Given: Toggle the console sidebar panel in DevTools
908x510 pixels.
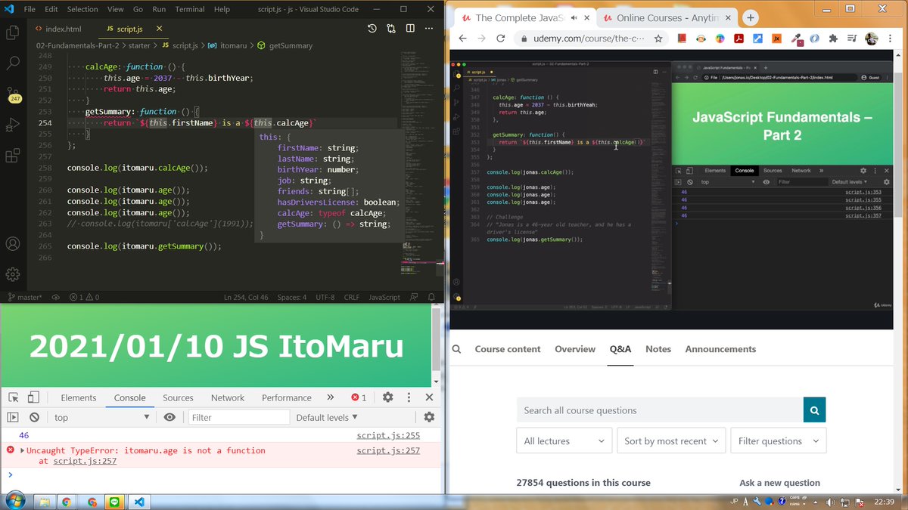Looking at the screenshot, I should click(13, 417).
